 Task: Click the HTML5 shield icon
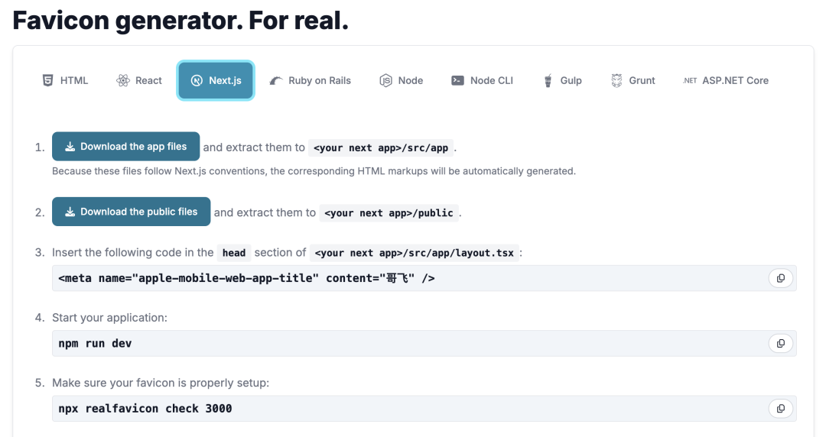(x=48, y=80)
